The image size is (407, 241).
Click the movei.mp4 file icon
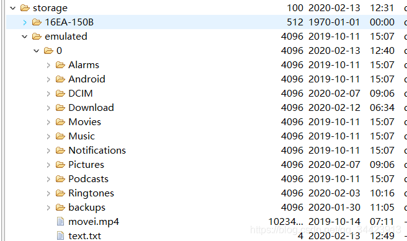pyautogui.click(x=60, y=222)
